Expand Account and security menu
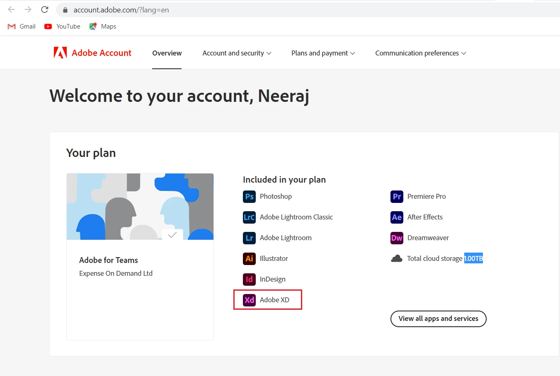The width and height of the screenshot is (560, 376). pos(237,53)
